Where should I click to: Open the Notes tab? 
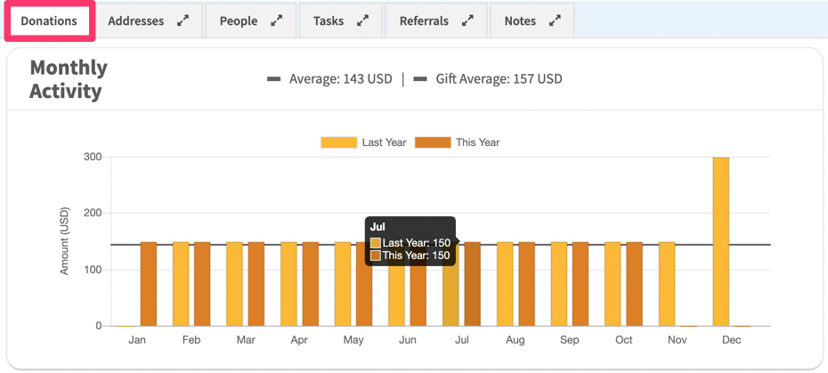tap(520, 21)
